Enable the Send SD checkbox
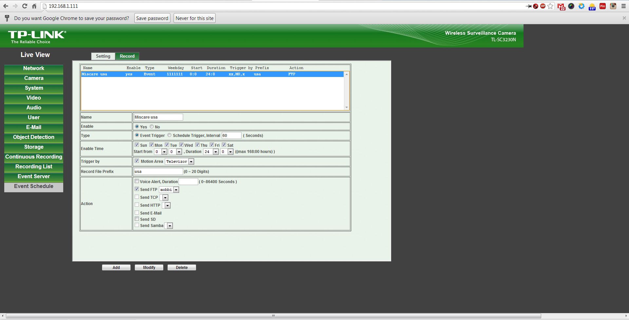The height and width of the screenshot is (320, 629). point(137,219)
